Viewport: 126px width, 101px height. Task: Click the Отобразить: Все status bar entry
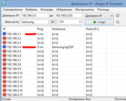click(80, 99)
